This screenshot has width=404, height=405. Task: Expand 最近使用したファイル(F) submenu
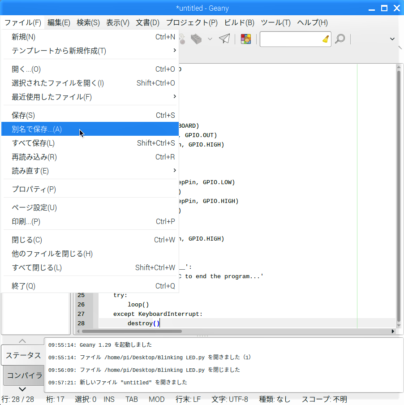[x=90, y=97]
